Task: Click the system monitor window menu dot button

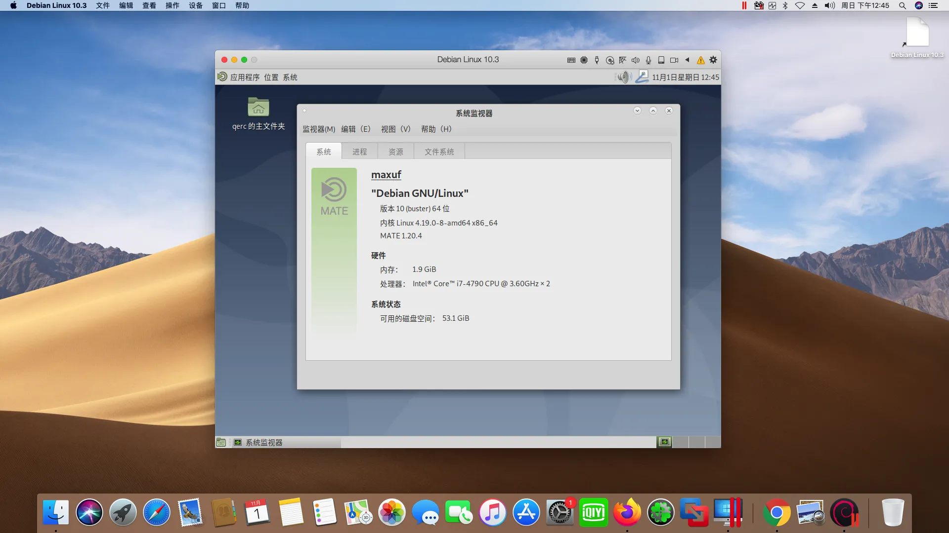Action: click(305, 111)
